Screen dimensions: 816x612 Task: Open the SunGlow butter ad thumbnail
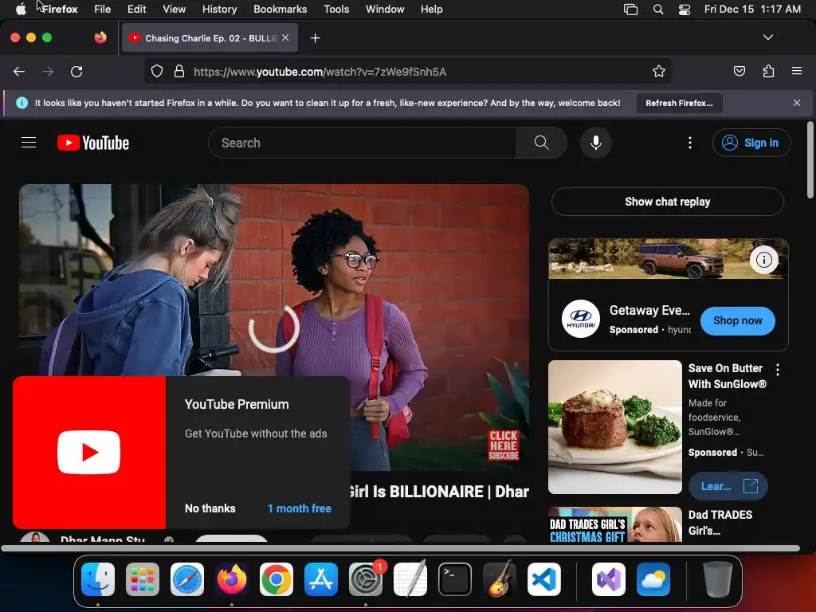pyautogui.click(x=614, y=427)
